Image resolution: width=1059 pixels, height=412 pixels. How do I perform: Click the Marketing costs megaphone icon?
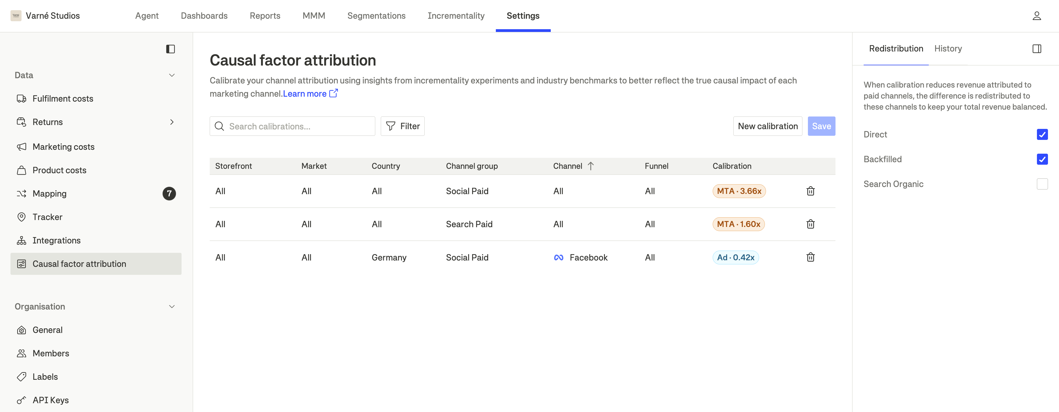click(21, 147)
